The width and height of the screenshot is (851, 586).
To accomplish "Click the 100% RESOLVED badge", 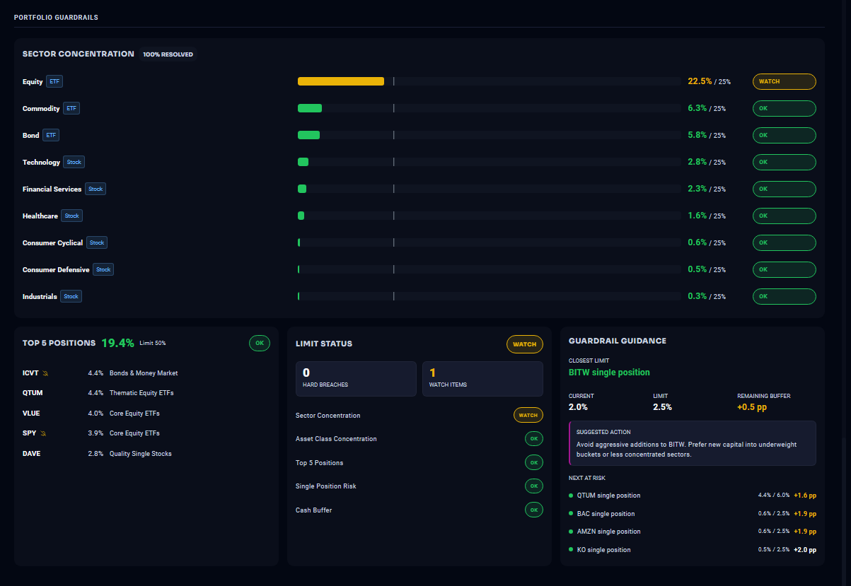I will (168, 54).
